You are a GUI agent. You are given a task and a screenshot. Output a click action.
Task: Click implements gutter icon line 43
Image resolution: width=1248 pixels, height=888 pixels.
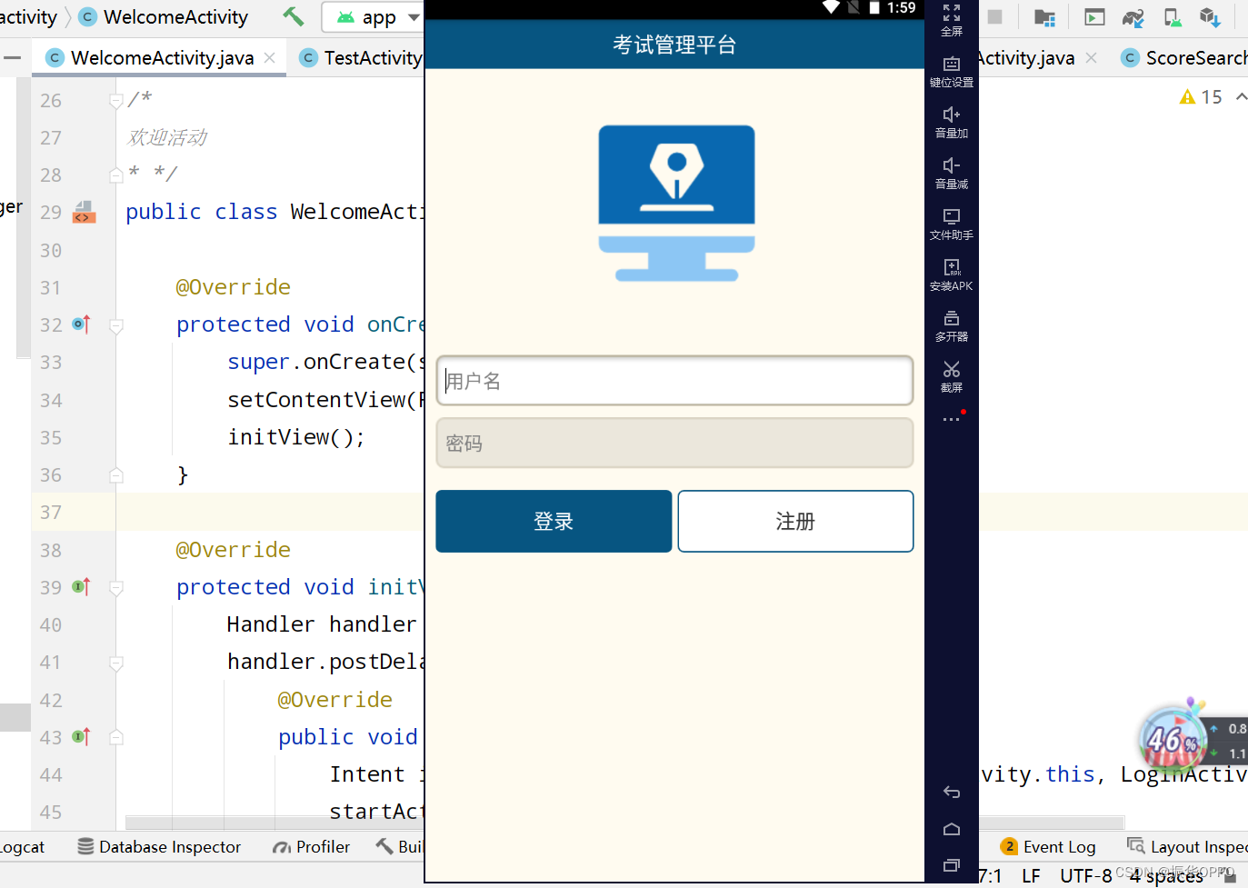(81, 737)
